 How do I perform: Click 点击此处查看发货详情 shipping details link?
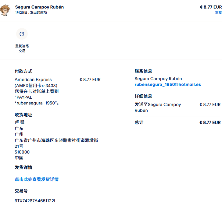click(x=37, y=179)
